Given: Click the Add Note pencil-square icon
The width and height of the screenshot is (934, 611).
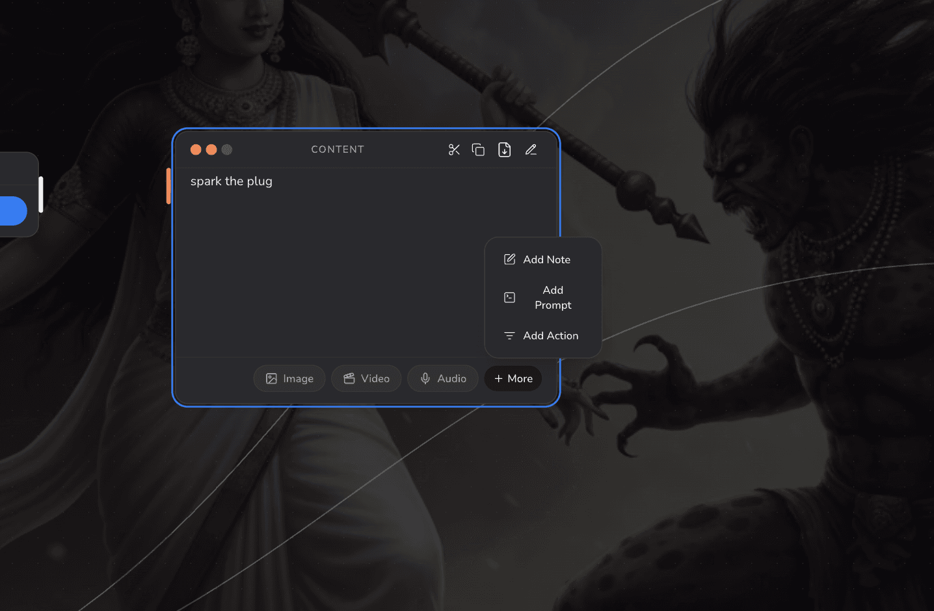Looking at the screenshot, I should click(510, 259).
